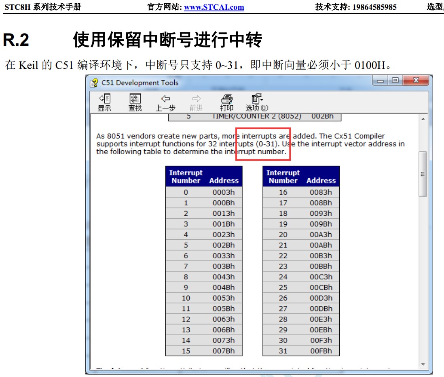
Task: Click the R.2 section number
Action: 16,40
